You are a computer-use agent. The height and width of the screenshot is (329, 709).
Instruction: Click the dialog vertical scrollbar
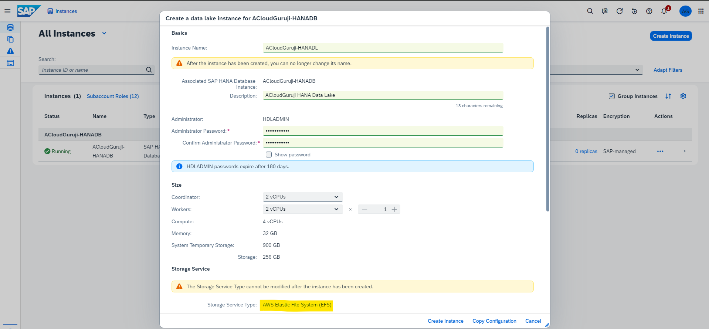[548, 118]
